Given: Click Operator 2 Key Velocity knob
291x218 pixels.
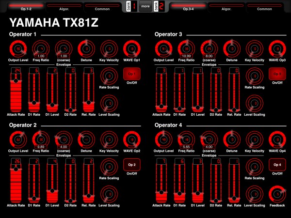Looking at the screenshot, I should pyautogui.click(x=109, y=140).
